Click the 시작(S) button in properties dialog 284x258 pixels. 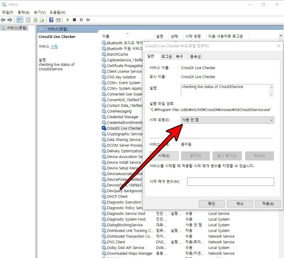tap(164, 156)
